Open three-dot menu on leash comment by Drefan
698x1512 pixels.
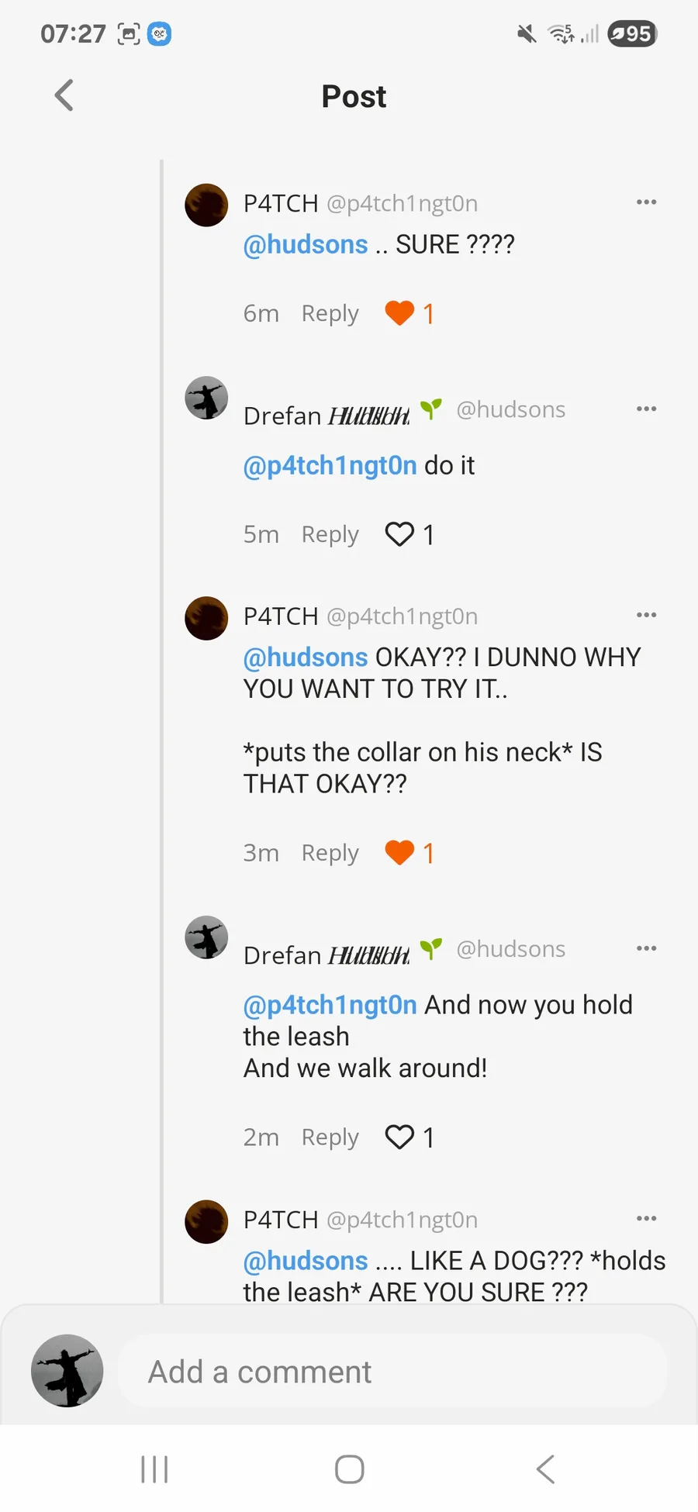pyautogui.click(x=646, y=948)
